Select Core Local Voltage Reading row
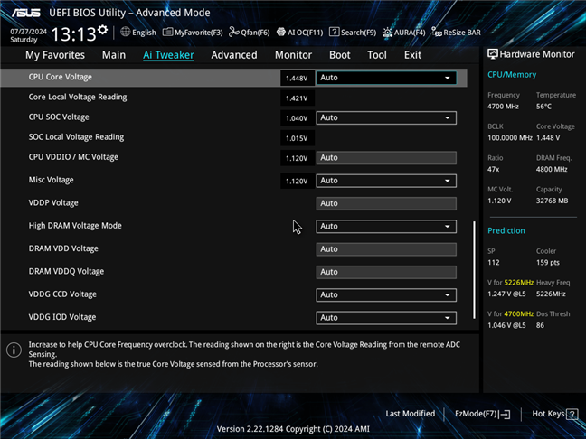The image size is (586, 439). click(x=233, y=98)
